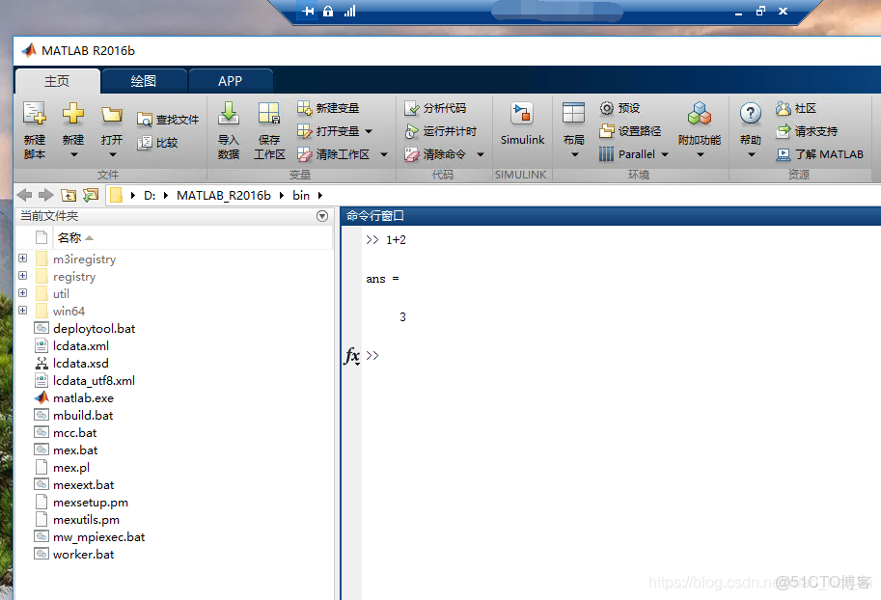This screenshot has height=600, width=881.
Task: Switch to the Plots (绘图) tab
Action: coord(144,81)
